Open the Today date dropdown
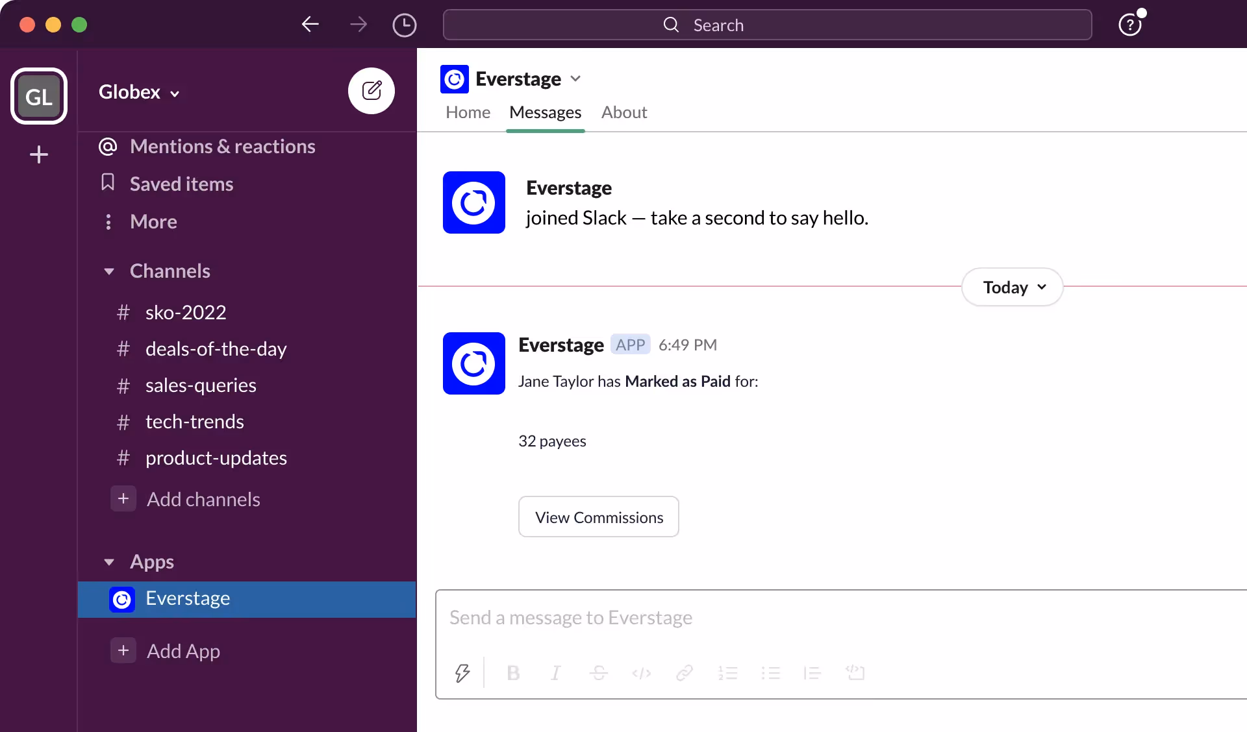The width and height of the screenshot is (1247, 732). [x=1012, y=287]
